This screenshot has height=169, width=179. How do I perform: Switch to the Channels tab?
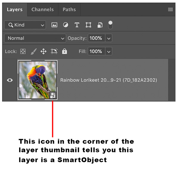click(43, 10)
